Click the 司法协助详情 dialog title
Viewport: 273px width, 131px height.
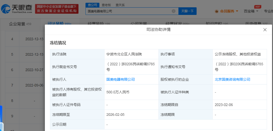pyautogui.click(x=158, y=30)
